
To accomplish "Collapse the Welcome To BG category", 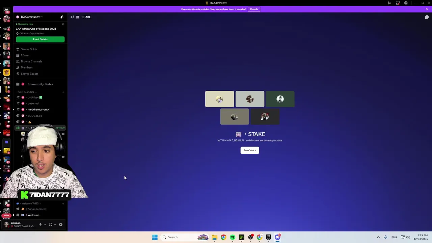I will tap(29, 204).
